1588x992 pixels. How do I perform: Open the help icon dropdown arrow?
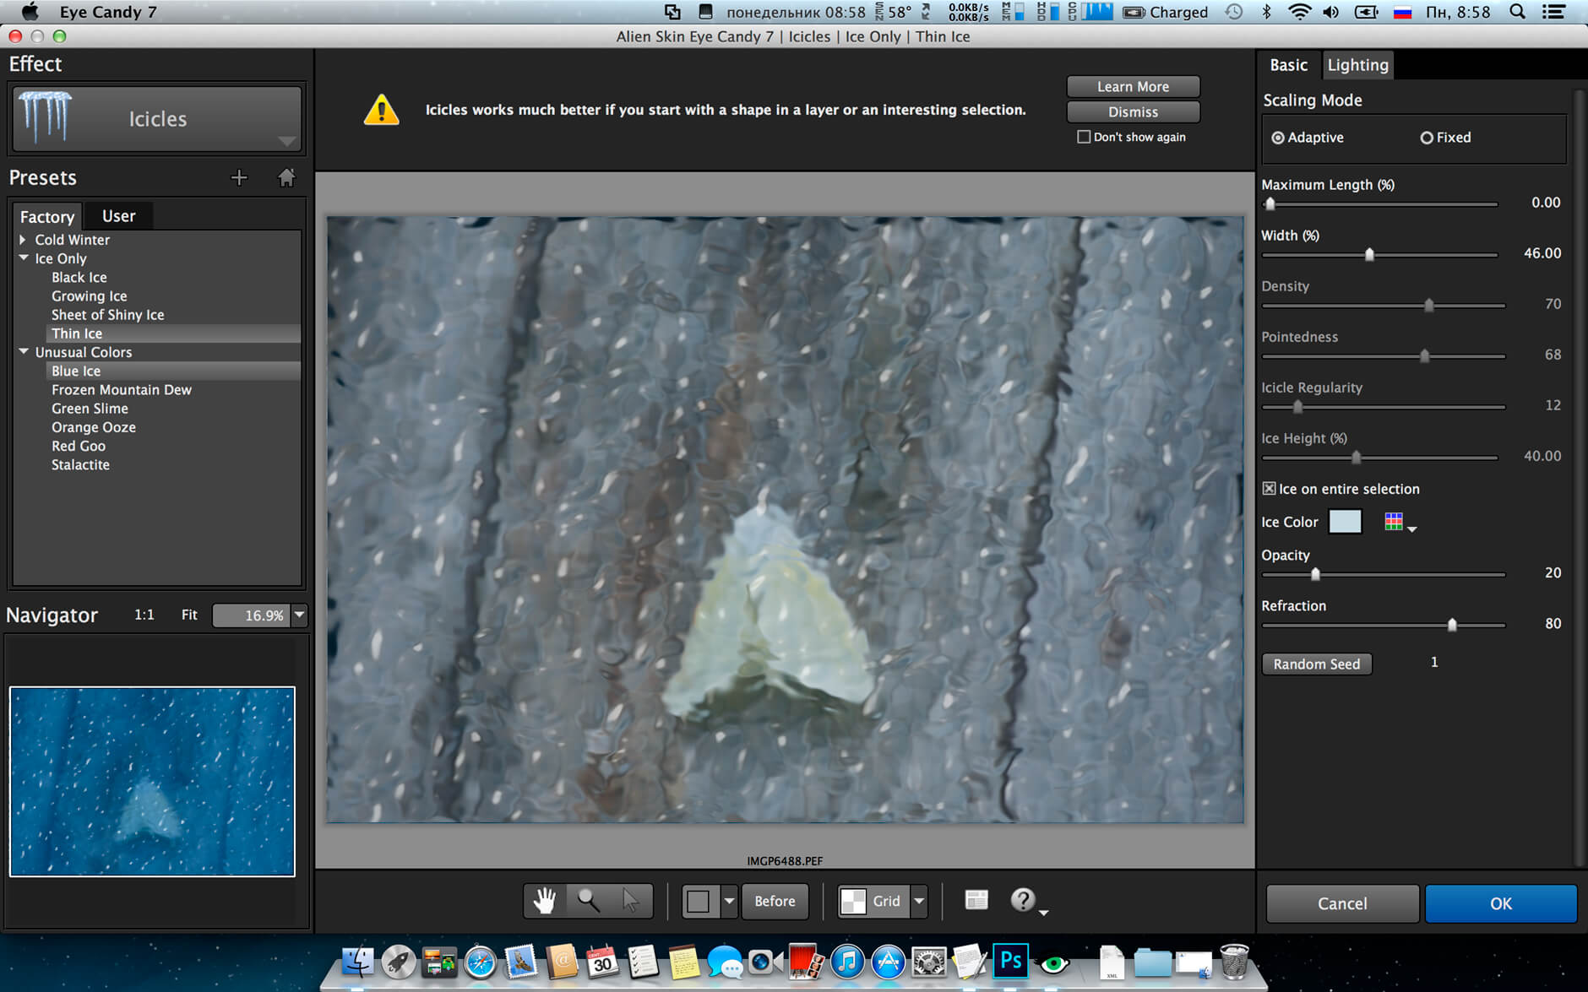click(x=1044, y=913)
